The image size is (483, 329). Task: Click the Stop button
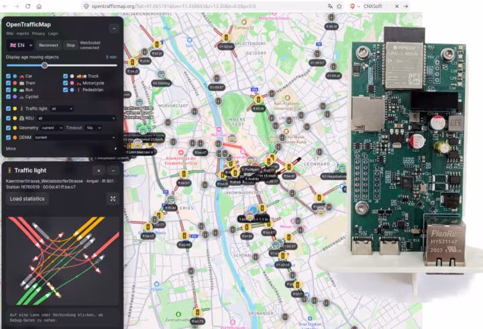70,45
